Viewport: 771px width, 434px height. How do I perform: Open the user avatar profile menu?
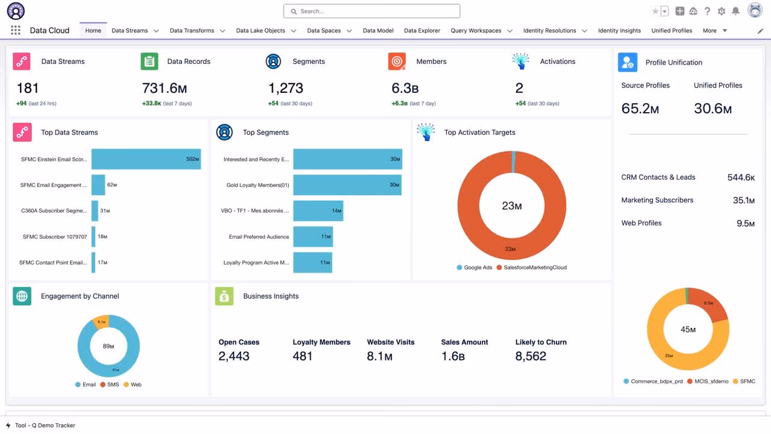point(755,10)
